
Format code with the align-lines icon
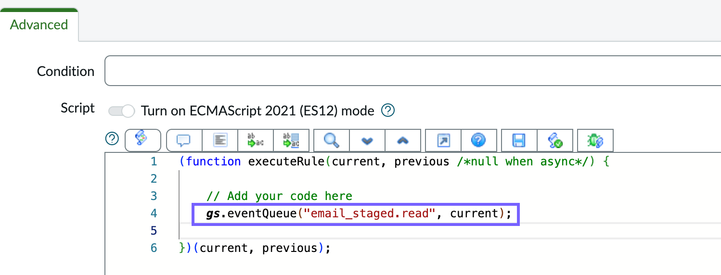point(220,140)
